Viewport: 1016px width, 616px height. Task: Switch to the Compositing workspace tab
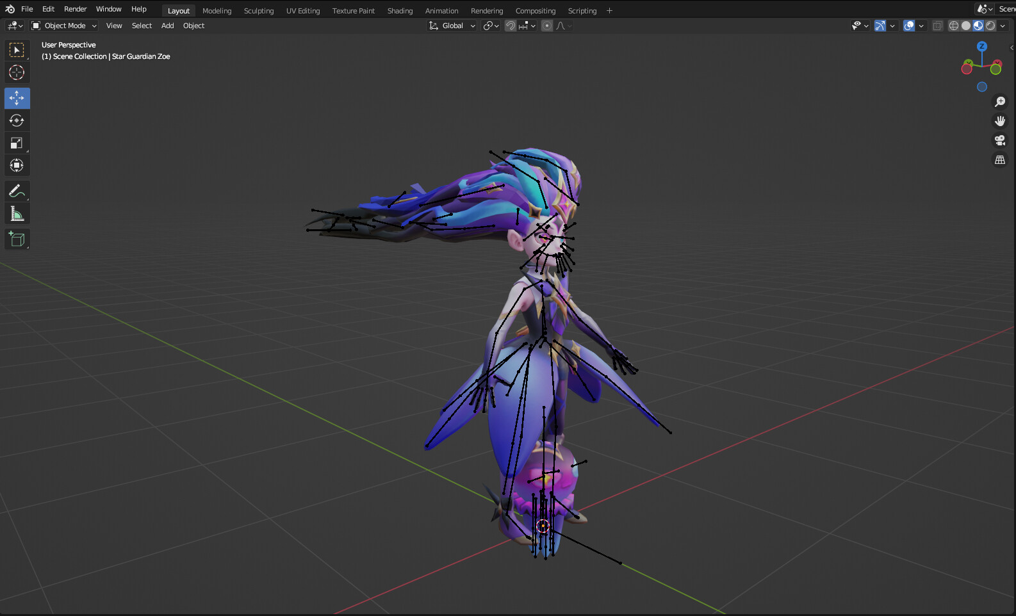(536, 11)
